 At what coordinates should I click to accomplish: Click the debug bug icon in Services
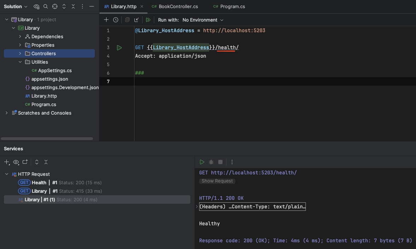(211, 162)
